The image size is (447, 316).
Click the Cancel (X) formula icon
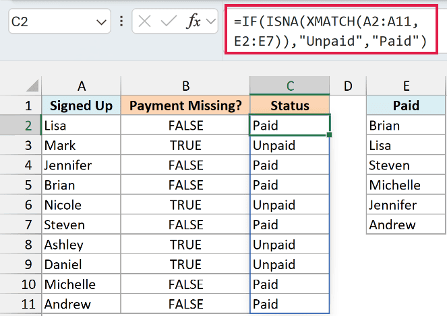144,22
